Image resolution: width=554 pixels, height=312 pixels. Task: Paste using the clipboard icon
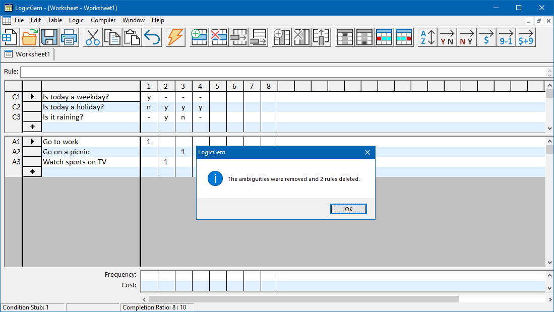tap(132, 37)
